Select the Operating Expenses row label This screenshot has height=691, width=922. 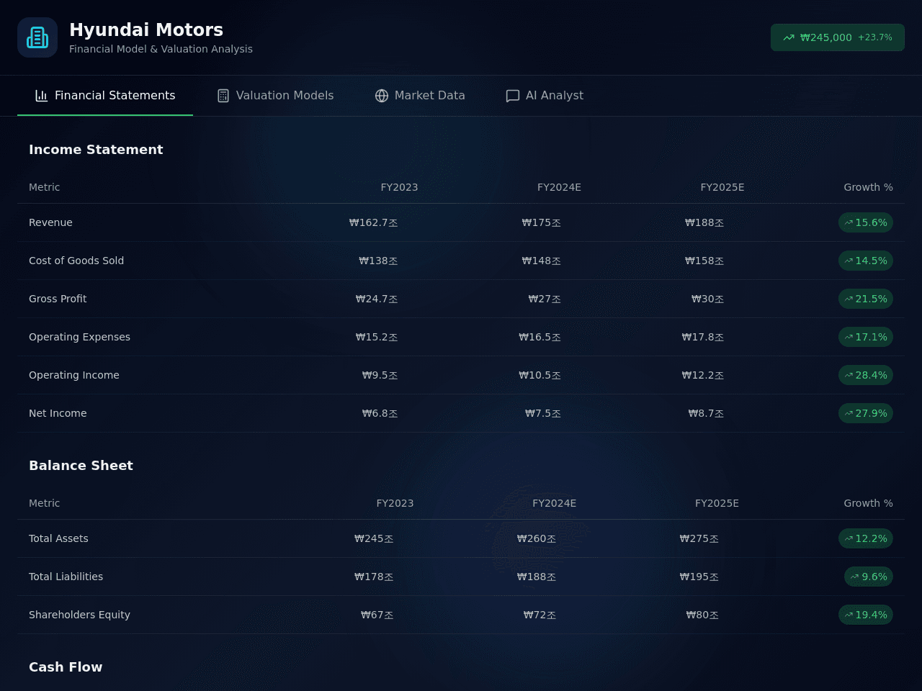pos(79,337)
